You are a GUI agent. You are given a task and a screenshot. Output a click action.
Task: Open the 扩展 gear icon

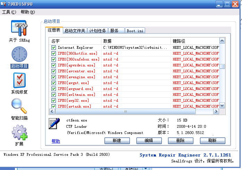[19, 132]
